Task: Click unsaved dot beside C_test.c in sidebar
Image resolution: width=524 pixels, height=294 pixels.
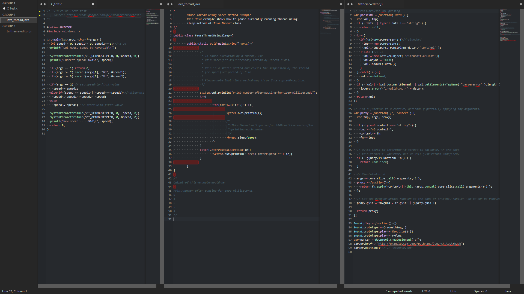Action: 4,9
